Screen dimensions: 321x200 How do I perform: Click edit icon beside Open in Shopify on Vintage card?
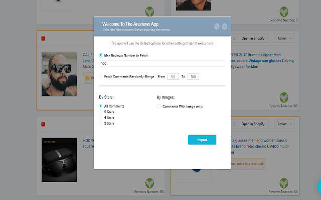coord(234,38)
